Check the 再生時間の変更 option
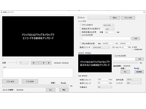This screenshot has width=146, height=109. point(81,43)
